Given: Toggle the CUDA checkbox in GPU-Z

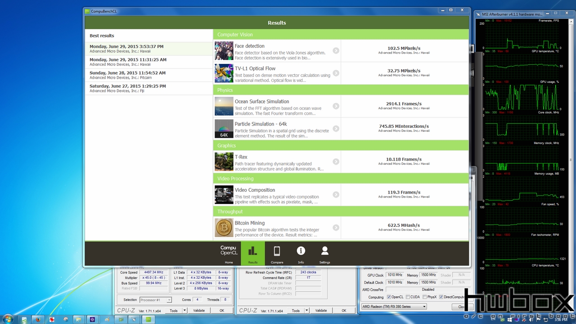Looking at the screenshot, I should pos(407,297).
